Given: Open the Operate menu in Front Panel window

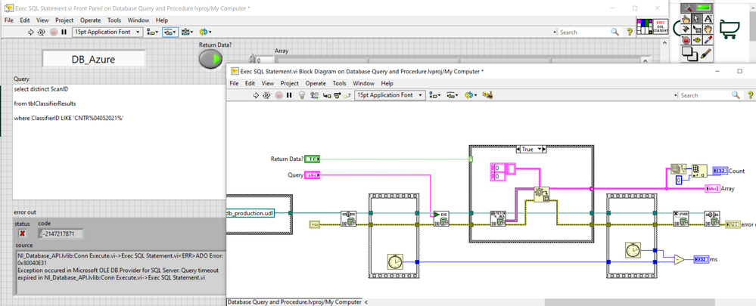Looking at the screenshot, I should 92,20.
